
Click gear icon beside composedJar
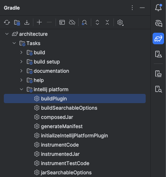point(37,117)
